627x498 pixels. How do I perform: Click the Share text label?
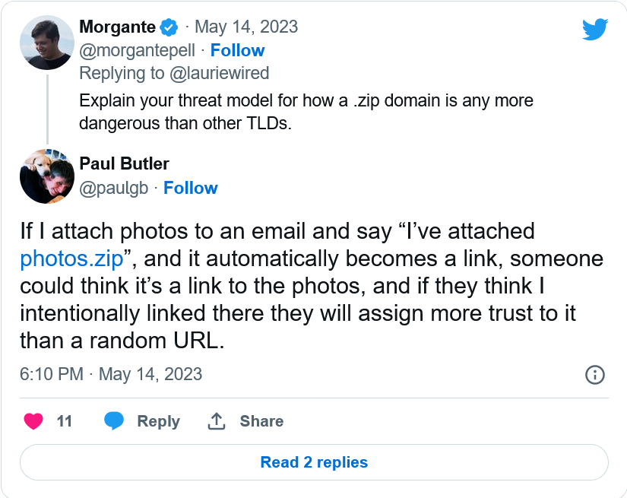[x=261, y=421]
